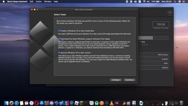The width and height of the screenshot is (188, 106).
Task: Launch Discord from the Dock
Action: tap(52, 103)
